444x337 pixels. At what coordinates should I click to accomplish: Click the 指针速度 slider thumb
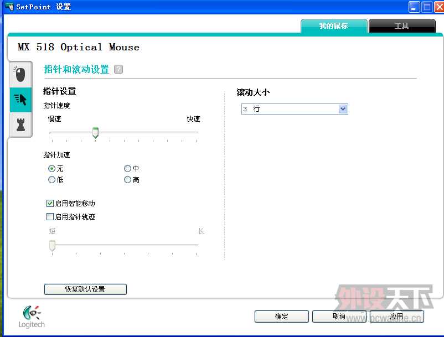point(95,133)
